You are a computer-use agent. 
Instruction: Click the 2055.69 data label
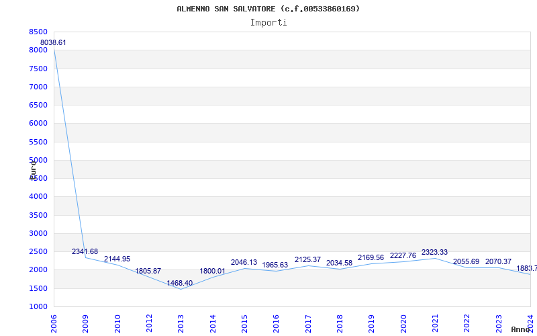pyautogui.click(x=467, y=262)
